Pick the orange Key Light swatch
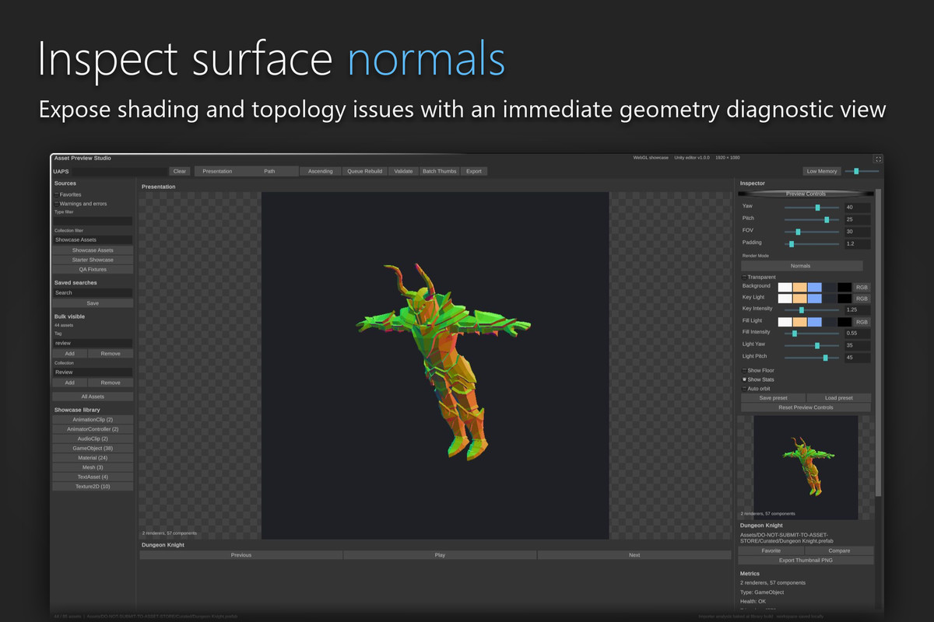This screenshot has height=622, width=934. (800, 299)
